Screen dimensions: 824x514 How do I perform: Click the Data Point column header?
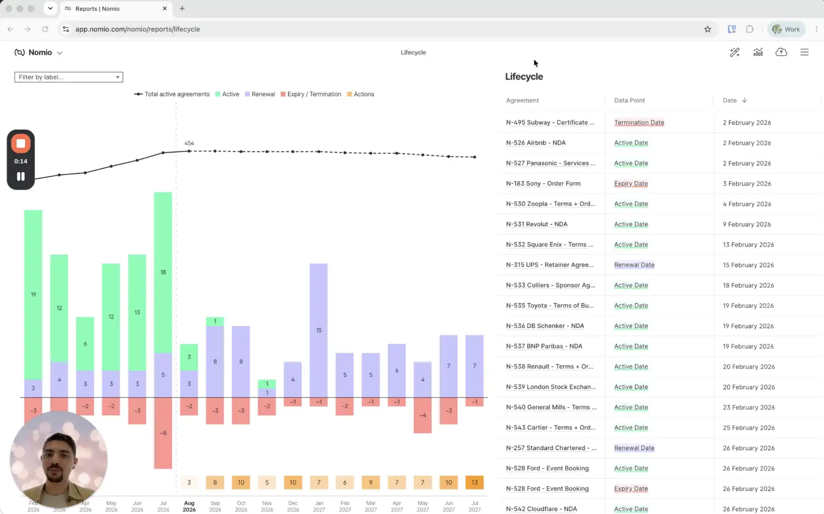tap(629, 100)
